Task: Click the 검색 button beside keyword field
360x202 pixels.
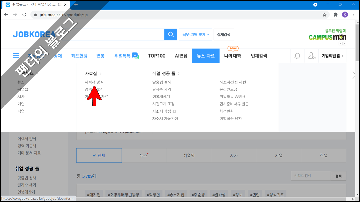Action: (x=339, y=176)
